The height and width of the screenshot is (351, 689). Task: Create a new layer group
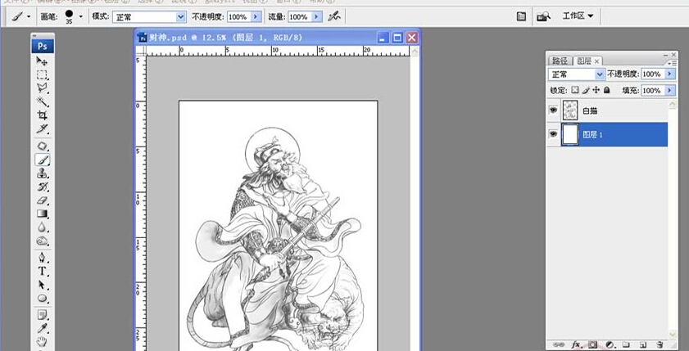[x=626, y=344]
